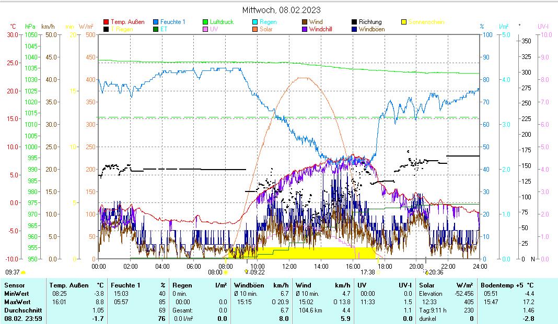Screen dimensions: 558x324
Task: Click the 17:38 sunset time label
Action: [x=368, y=272]
